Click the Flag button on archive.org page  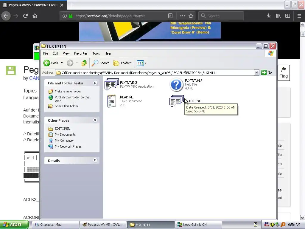[284, 73]
